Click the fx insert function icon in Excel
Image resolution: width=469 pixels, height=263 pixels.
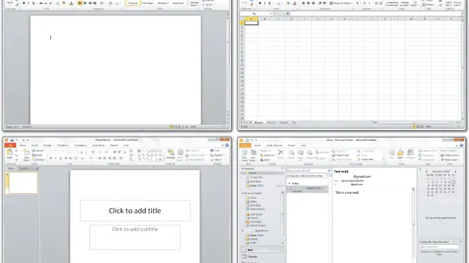[x=288, y=13]
